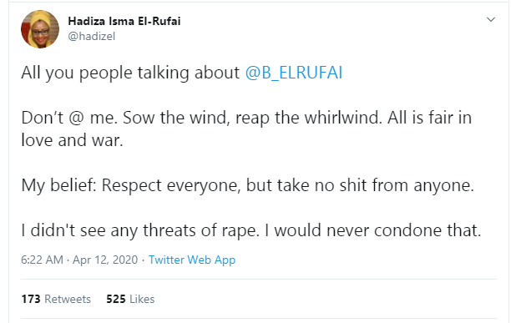Click "I didn't see any threats of rape."

click(140, 230)
